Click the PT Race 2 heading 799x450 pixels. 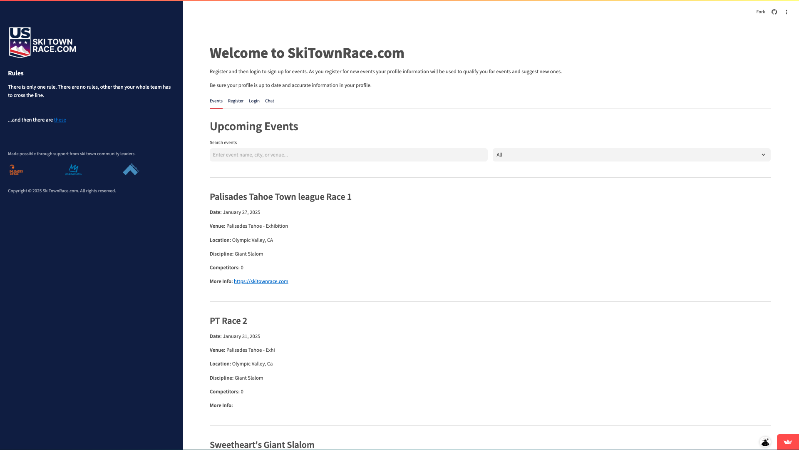pyautogui.click(x=228, y=321)
